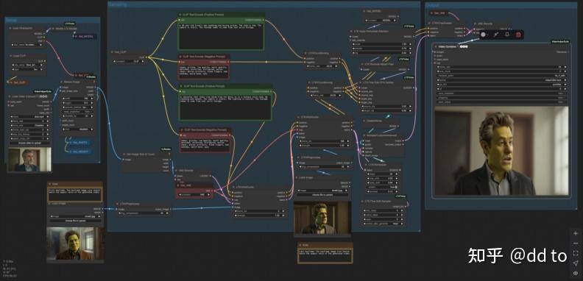Click the Sampling group title bar
The height and width of the screenshot is (281, 583).
tap(264, 4)
